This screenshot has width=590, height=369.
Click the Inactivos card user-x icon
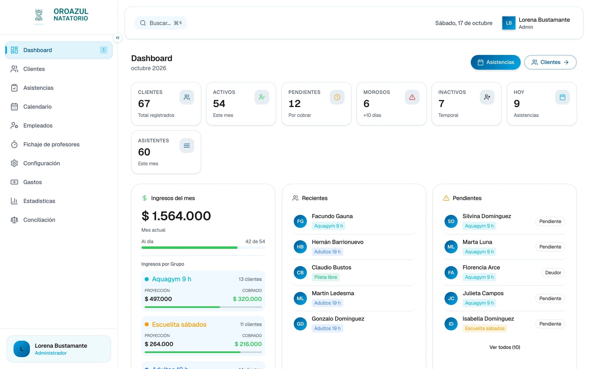[x=487, y=97]
